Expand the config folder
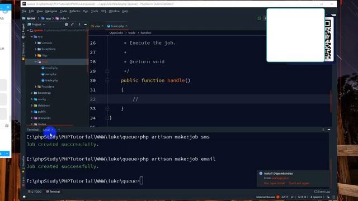Image resolution: width=358 pixels, height=201 pixels. [32, 99]
